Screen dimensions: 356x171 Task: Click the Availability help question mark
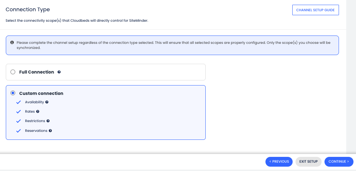pos(47,102)
